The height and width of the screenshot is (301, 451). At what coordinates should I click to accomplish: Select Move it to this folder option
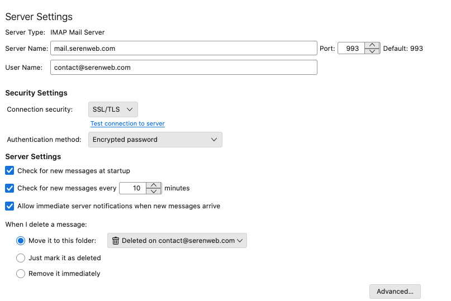tap(21, 241)
